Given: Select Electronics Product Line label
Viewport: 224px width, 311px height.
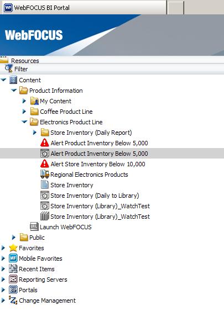Looking at the screenshot, I should 71,122.
